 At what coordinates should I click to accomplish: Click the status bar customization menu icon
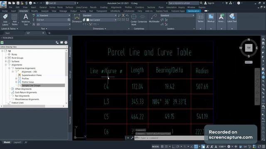[x=264, y=147]
